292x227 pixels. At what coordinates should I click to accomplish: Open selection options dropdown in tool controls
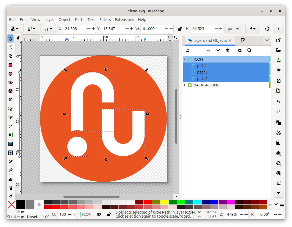(x=15, y=29)
